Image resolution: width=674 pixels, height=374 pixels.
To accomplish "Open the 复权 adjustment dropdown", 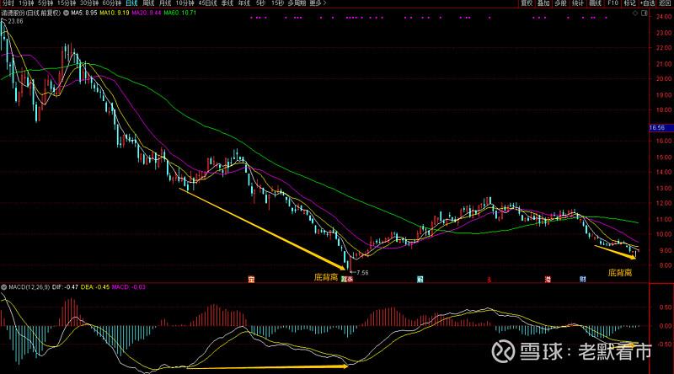I will coord(527,4).
